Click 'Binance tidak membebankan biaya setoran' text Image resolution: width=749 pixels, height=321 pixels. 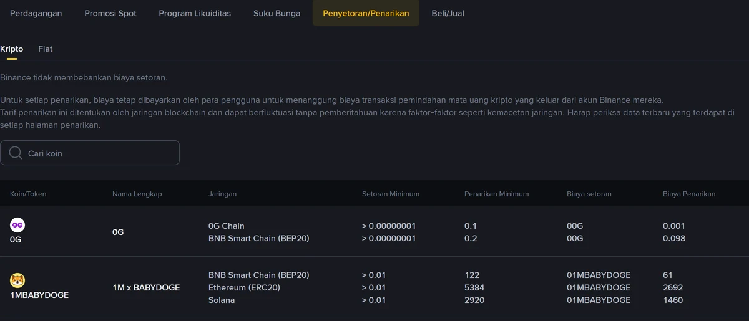(x=84, y=78)
